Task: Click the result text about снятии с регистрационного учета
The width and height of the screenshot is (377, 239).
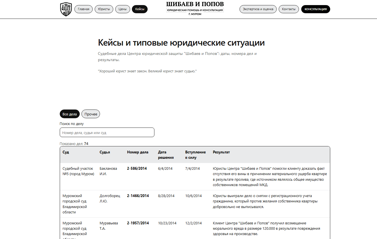Action: [x=265, y=201]
